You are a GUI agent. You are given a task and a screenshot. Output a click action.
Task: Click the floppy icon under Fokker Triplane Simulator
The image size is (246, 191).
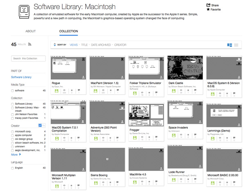pyautogui.click(x=134, y=93)
